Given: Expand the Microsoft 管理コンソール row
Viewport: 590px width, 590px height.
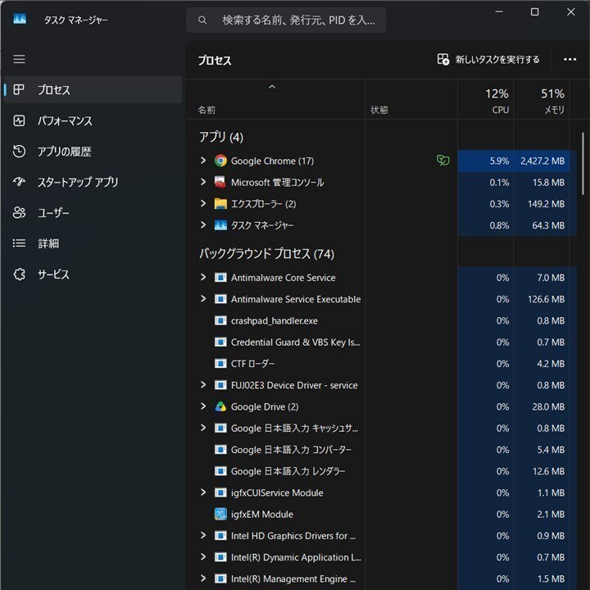Looking at the screenshot, I should pos(203,182).
